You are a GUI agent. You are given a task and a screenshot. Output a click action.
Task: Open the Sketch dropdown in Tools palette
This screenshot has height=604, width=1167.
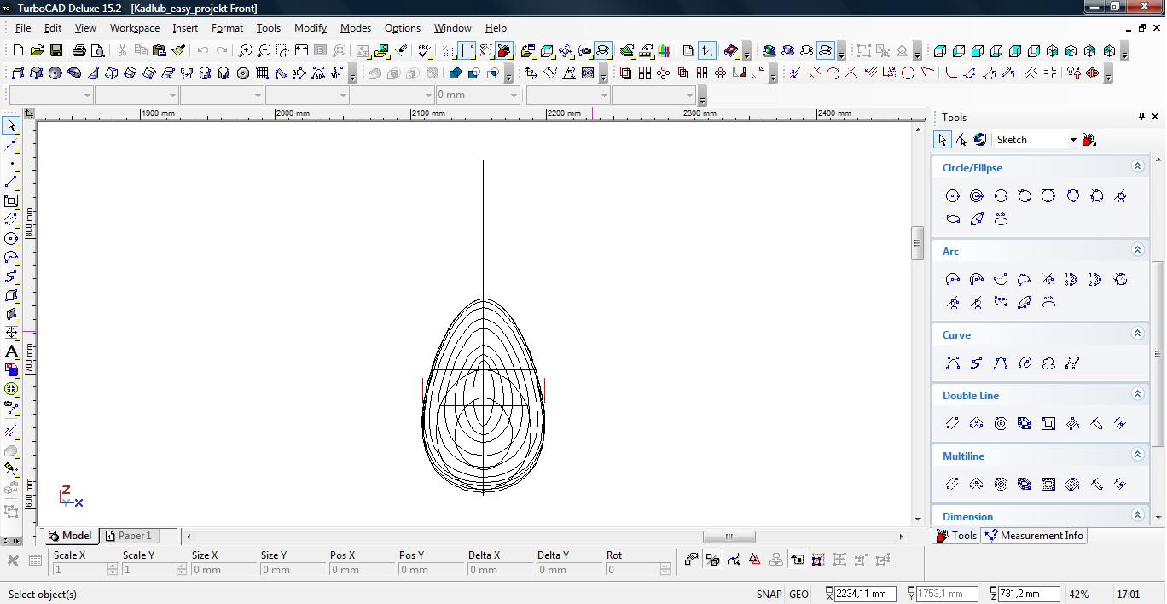pyautogui.click(x=1073, y=140)
